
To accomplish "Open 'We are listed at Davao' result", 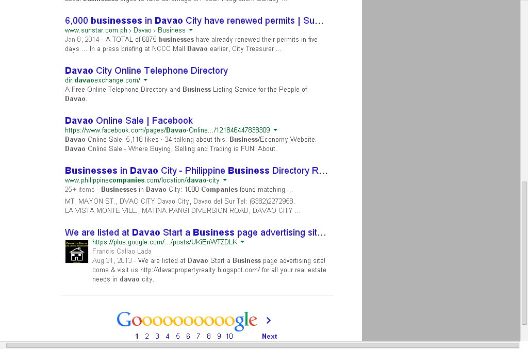I will point(195,232).
